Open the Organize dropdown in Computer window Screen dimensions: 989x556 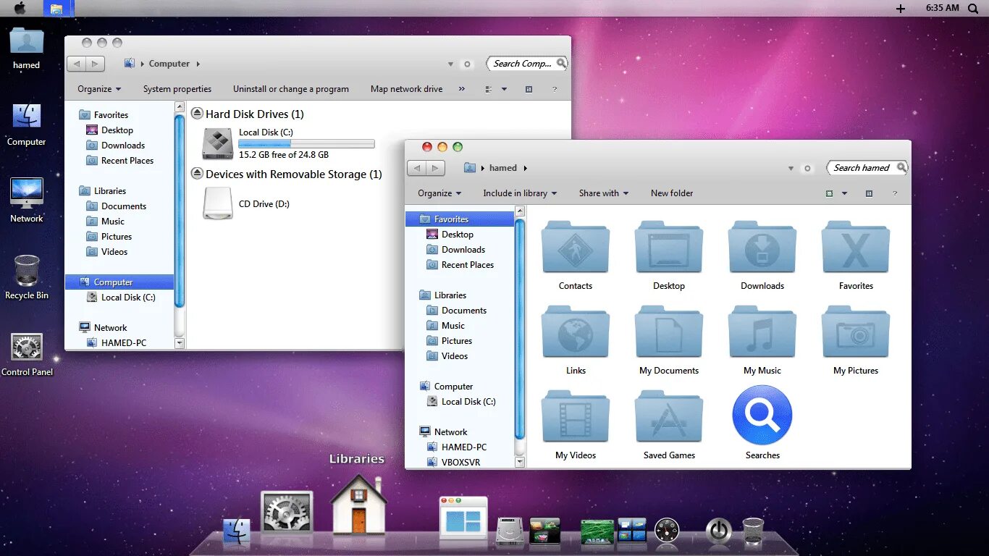100,89
